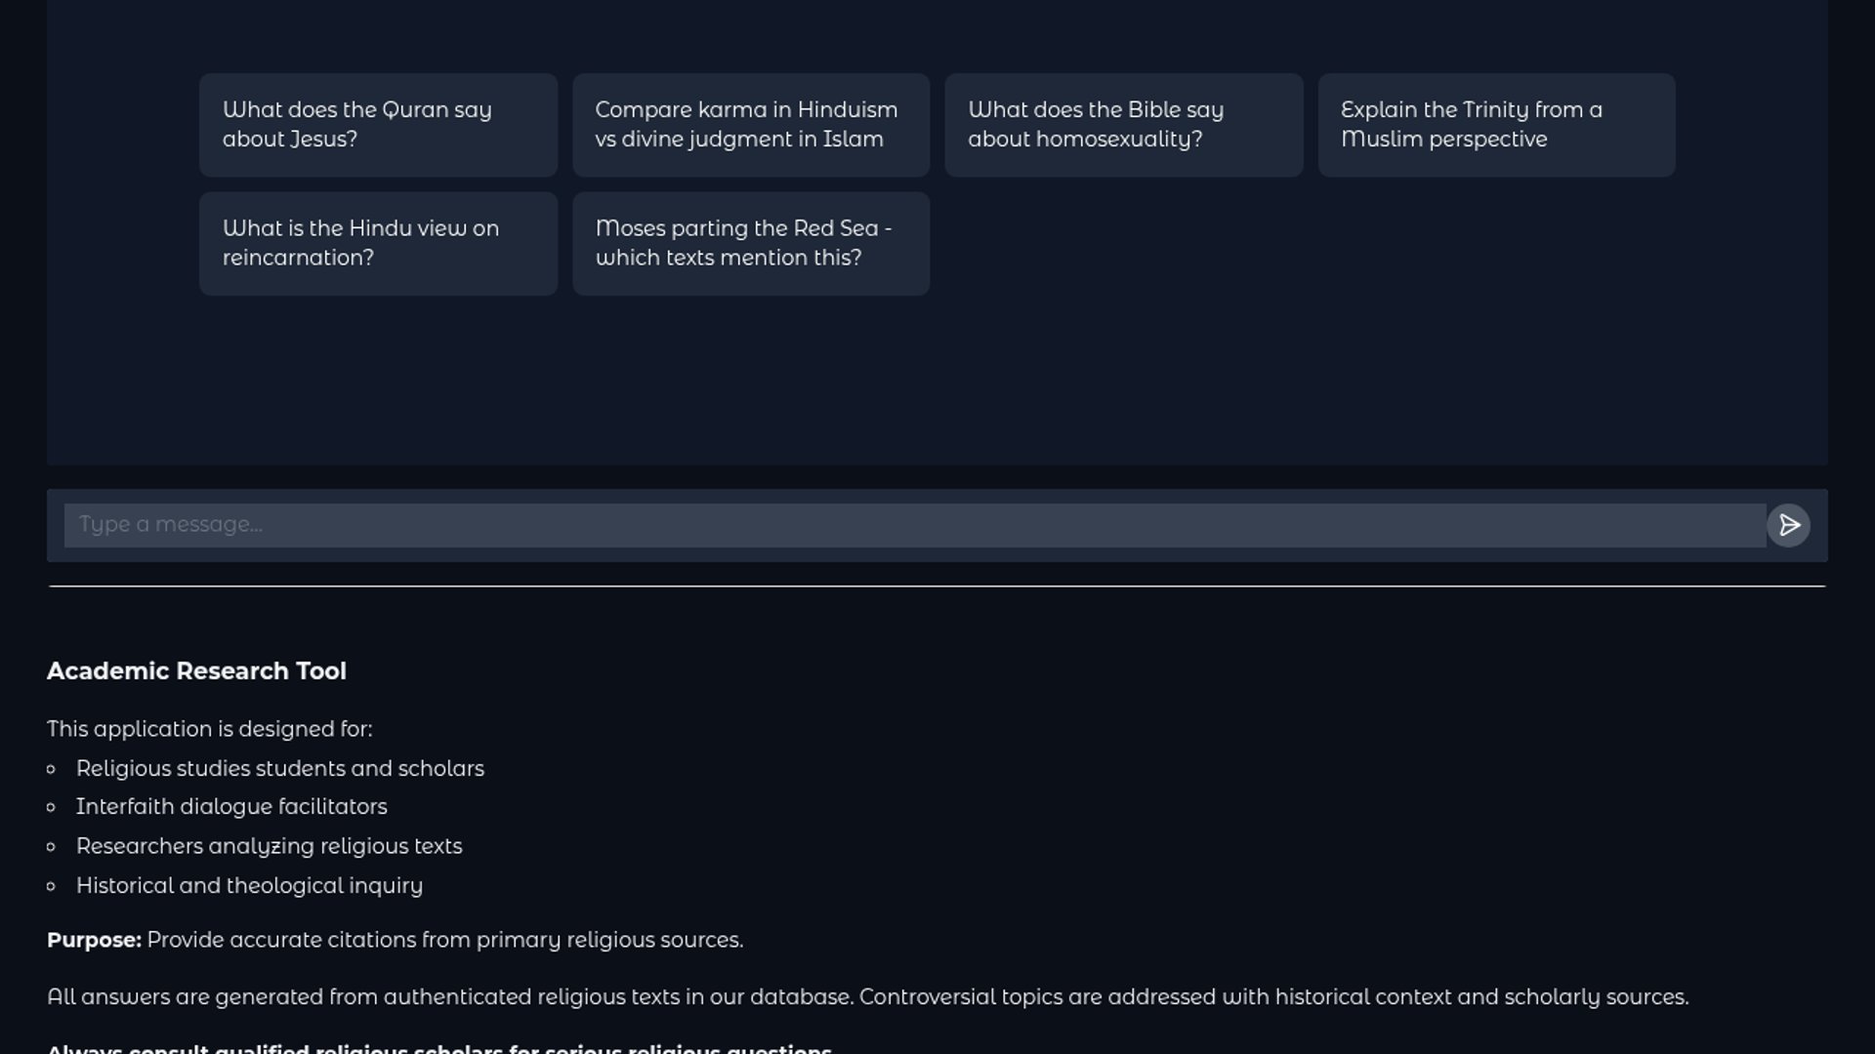The image size is (1875, 1054).
Task: Click the 'Historical and theological inquiry' bullet
Action: (249, 886)
